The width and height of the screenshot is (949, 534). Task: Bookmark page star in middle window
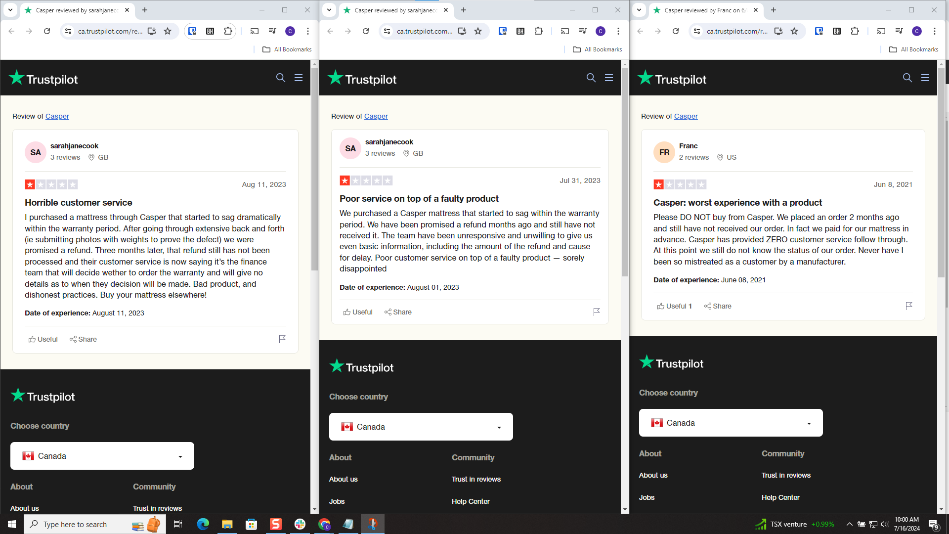478,31
